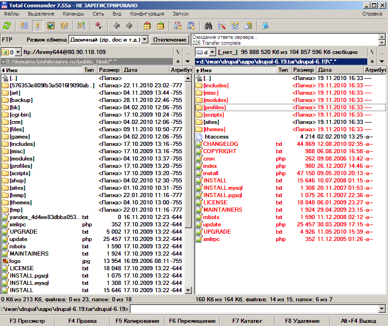Open the Файлы menu
Screen dimensions: 388x326
[x=11, y=14]
